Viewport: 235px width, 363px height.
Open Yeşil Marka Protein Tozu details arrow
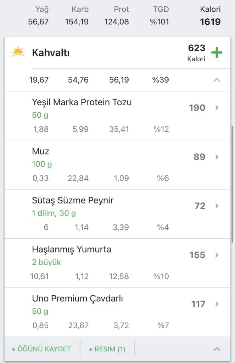(x=217, y=108)
